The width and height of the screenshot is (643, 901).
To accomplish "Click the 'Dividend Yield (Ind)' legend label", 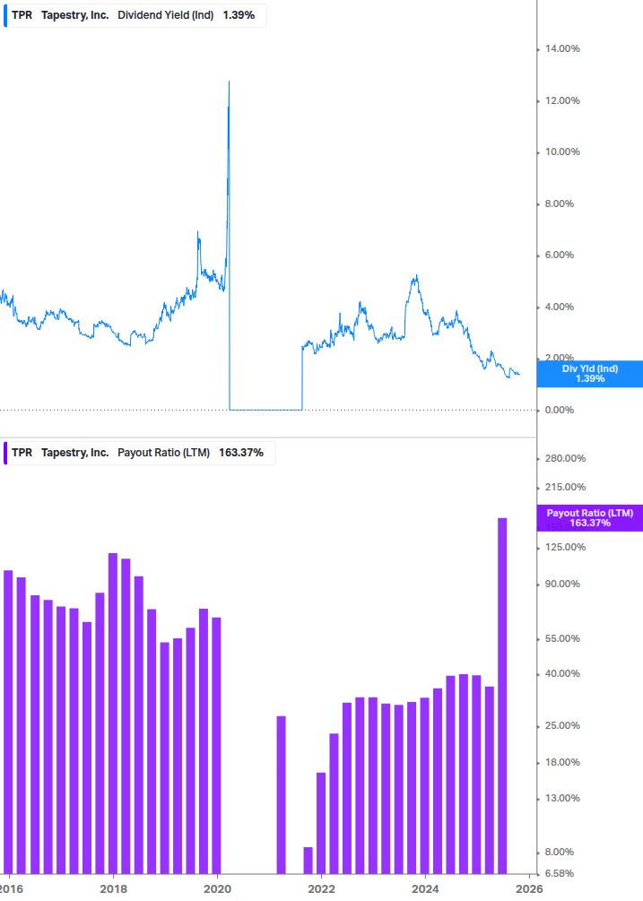I will (x=166, y=15).
